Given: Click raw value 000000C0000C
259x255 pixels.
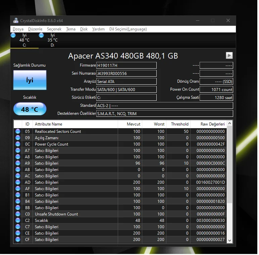Looking at the screenshot, I should (x=211, y=163).
